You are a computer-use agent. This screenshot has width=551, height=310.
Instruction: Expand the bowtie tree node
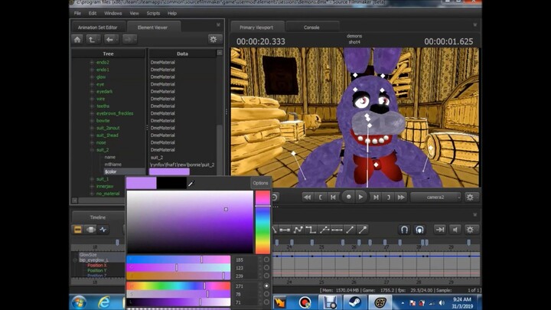[x=92, y=121]
